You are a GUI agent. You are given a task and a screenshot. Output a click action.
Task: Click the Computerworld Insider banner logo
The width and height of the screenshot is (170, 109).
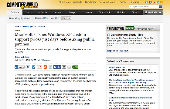pyautogui.click(x=121, y=28)
